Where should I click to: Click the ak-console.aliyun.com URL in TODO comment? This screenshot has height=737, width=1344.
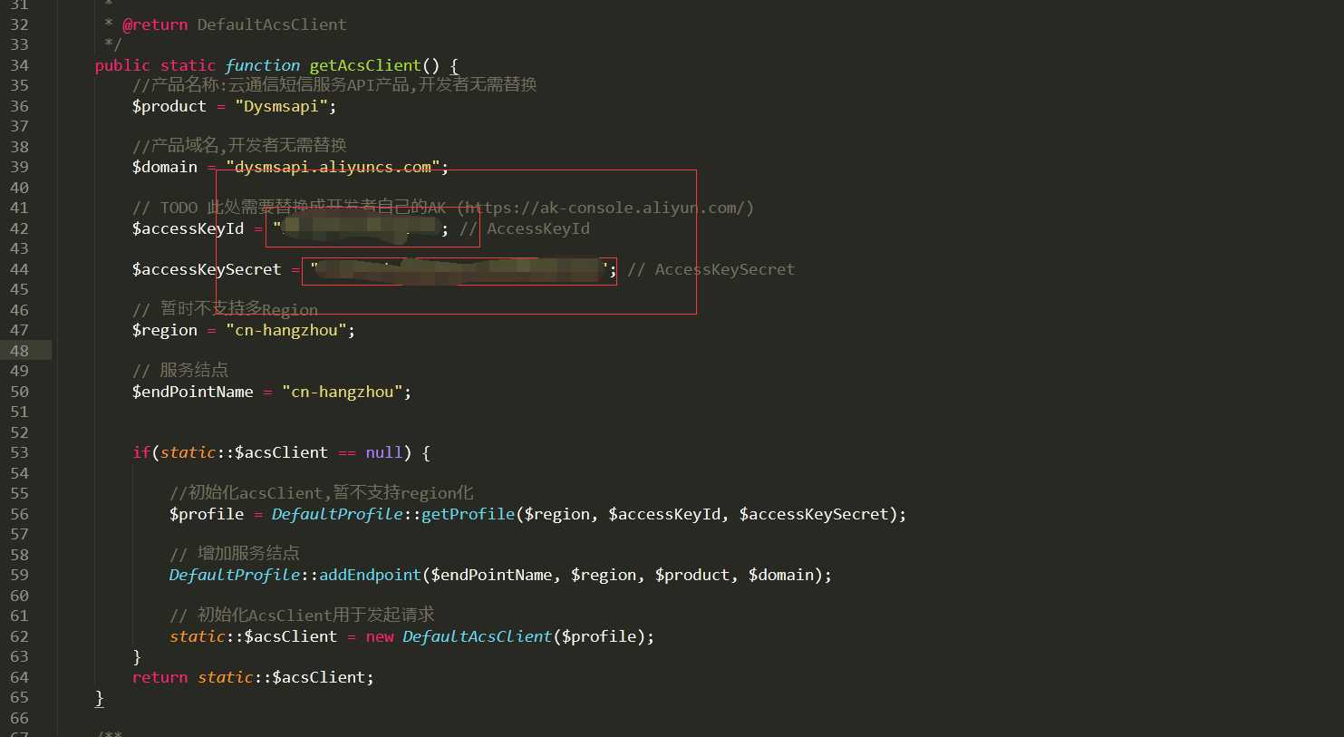pos(604,208)
